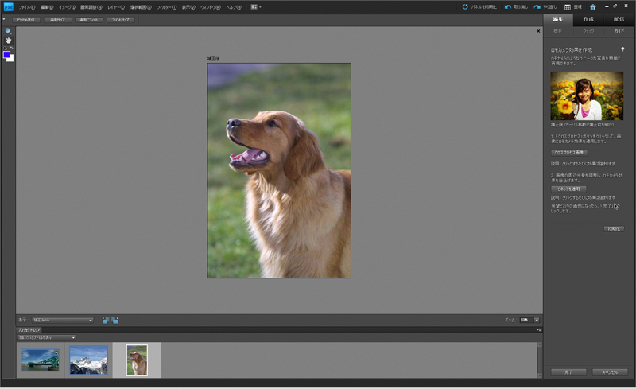Expand the project bin file display dropdown
This screenshot has width=636, height=389.
coord(73,337)
